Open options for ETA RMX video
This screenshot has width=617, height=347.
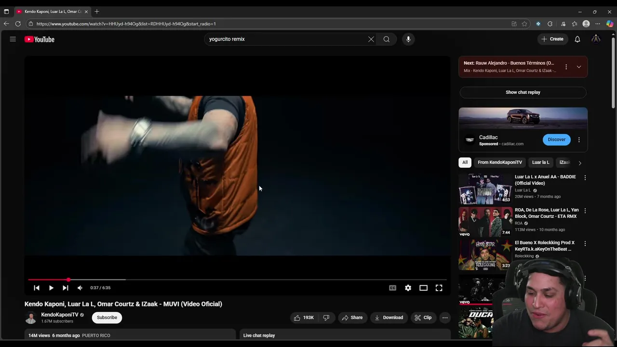tap(585, 211)
